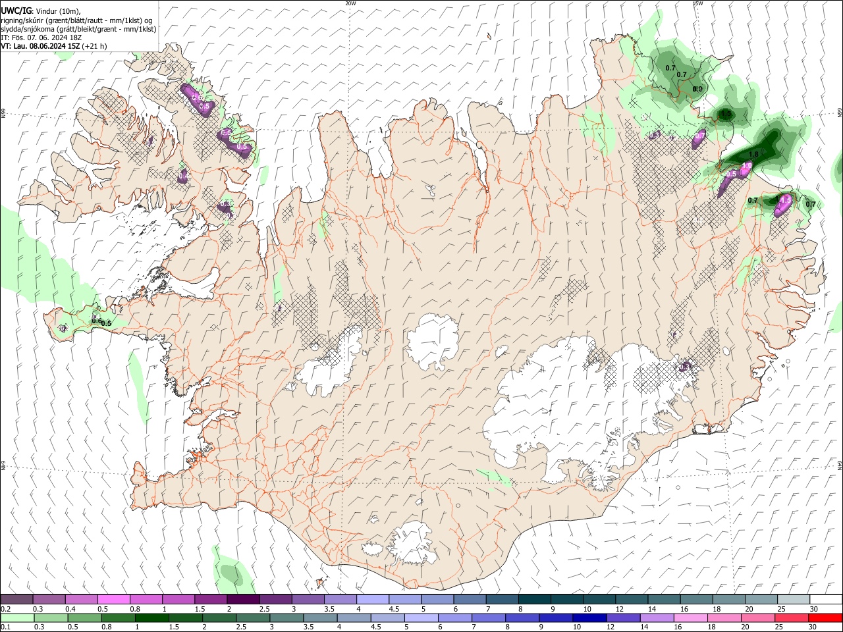Click the palest green 0.1 swatch in the lower legend row
The image size is (843, 632).
tap(17, 618)
